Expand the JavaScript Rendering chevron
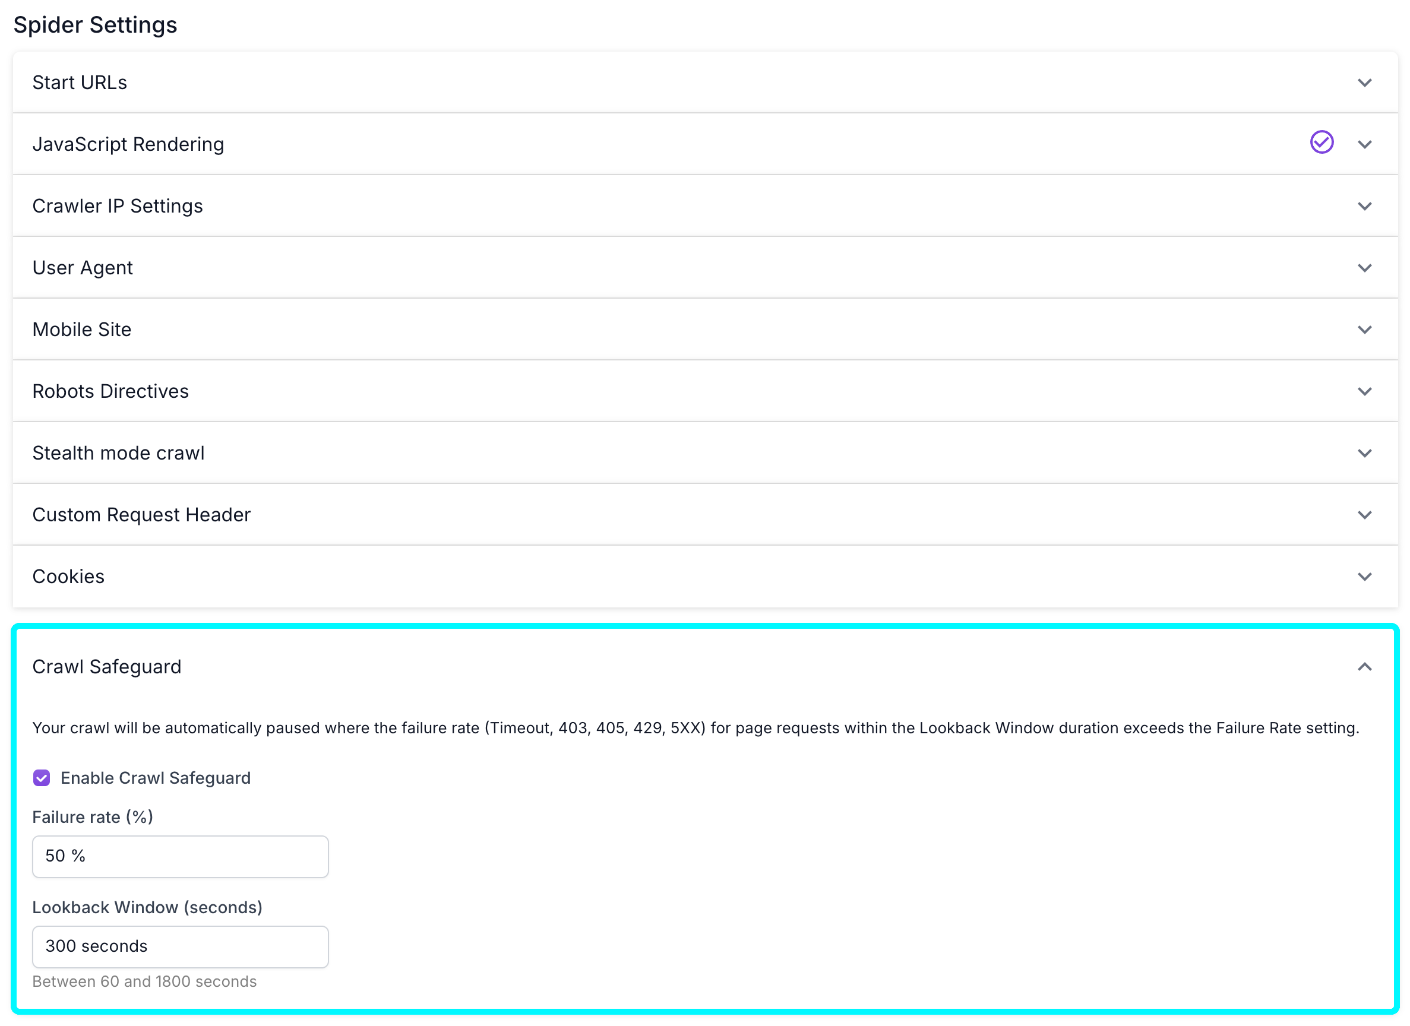Viewport: 1410px width, 1026px height. 1365,144
